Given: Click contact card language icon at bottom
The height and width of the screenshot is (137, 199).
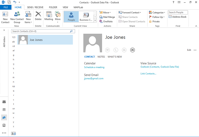Looking at the screenshot, I should coord(13,134).
